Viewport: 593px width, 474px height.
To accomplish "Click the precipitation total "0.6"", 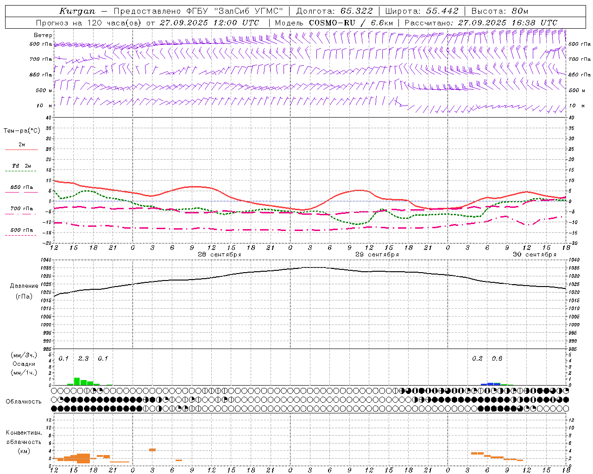I will point(497,358).
